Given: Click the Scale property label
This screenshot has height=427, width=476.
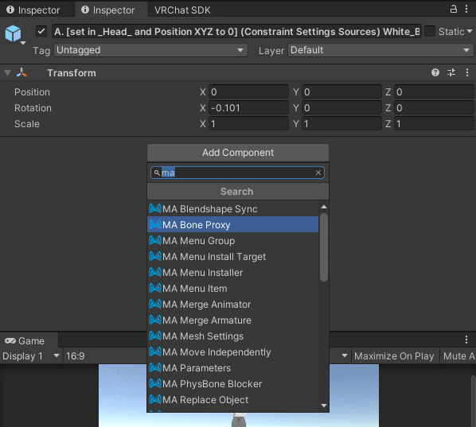Looking at the screenshot, I should point(27,124).
